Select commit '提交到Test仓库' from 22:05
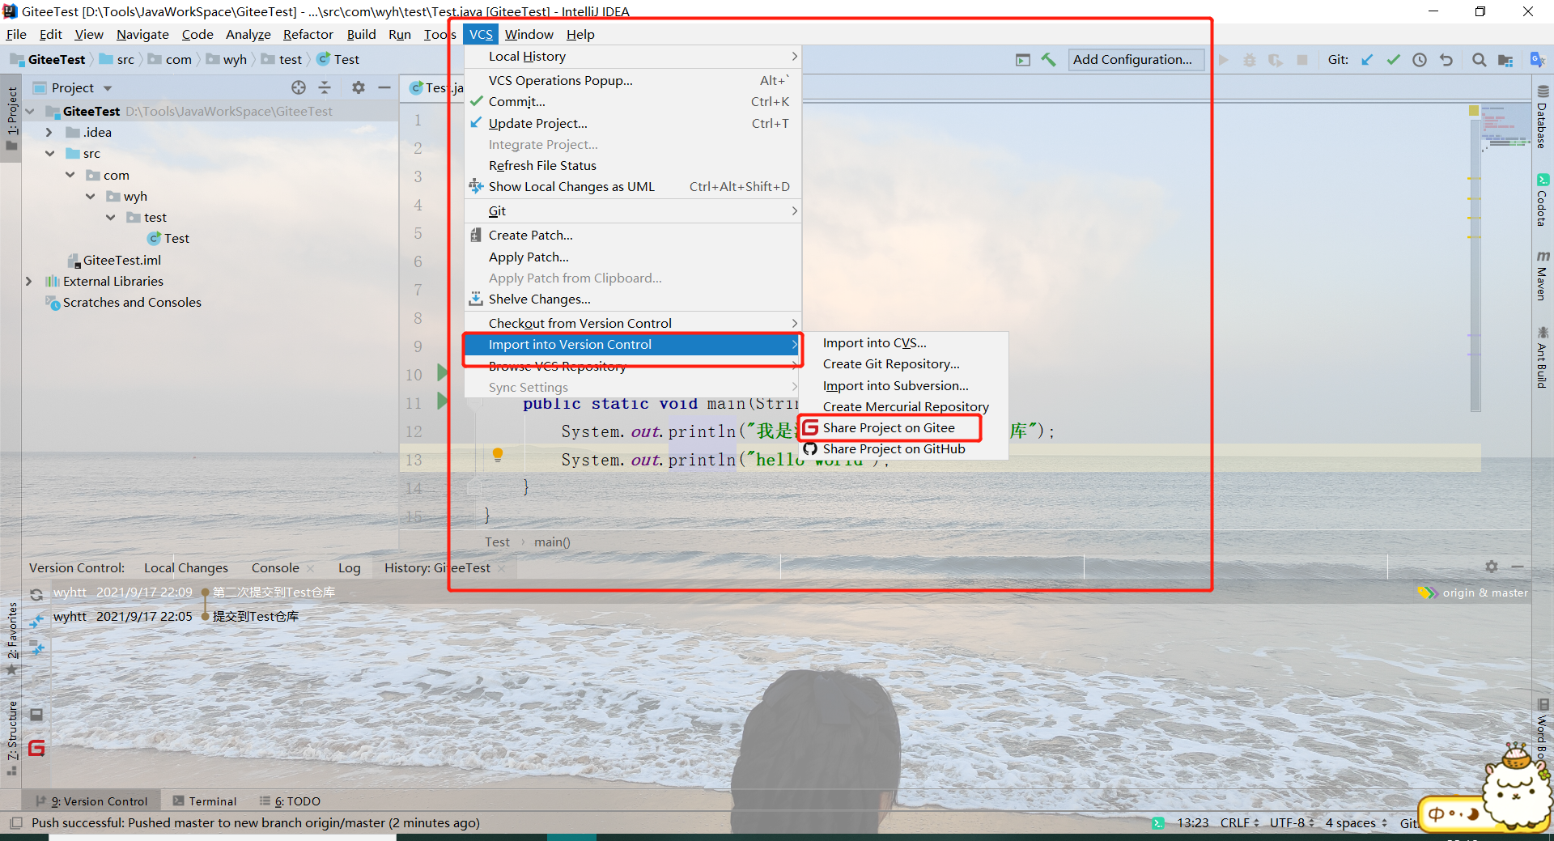Screen dimensions: 1554x841 point(255,616)
